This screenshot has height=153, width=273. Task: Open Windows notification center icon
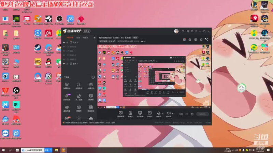point(268,150)
